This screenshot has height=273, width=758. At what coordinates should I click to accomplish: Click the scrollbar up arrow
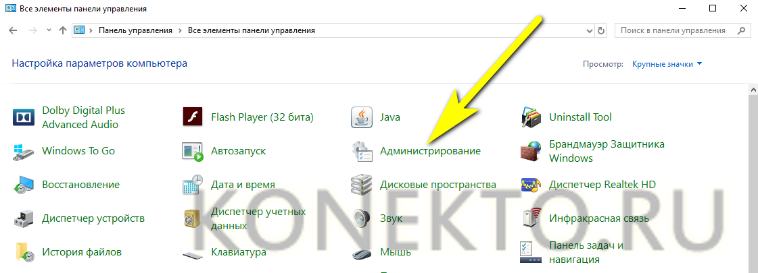click(753, 90)
